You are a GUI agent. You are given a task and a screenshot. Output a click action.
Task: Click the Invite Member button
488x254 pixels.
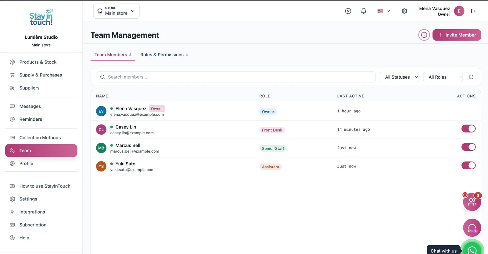click(457, 35)
